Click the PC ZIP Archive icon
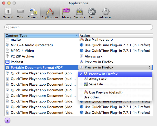Image resolution: width=157 pixels, height=126 pixels. coord(7,56)
